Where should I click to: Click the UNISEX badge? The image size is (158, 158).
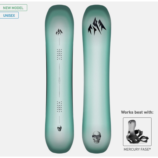9,15
